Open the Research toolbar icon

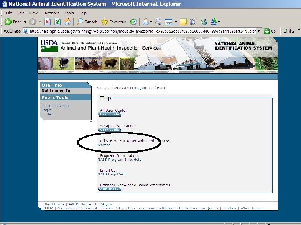pyautogui.click(x=193, y=22)
